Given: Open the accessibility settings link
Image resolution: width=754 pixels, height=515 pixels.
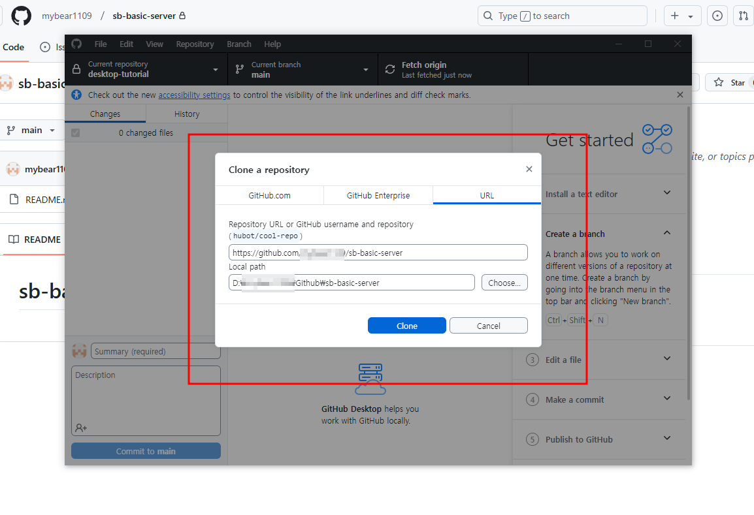Looking at the screenshot, I should click(x=194, y=95).
